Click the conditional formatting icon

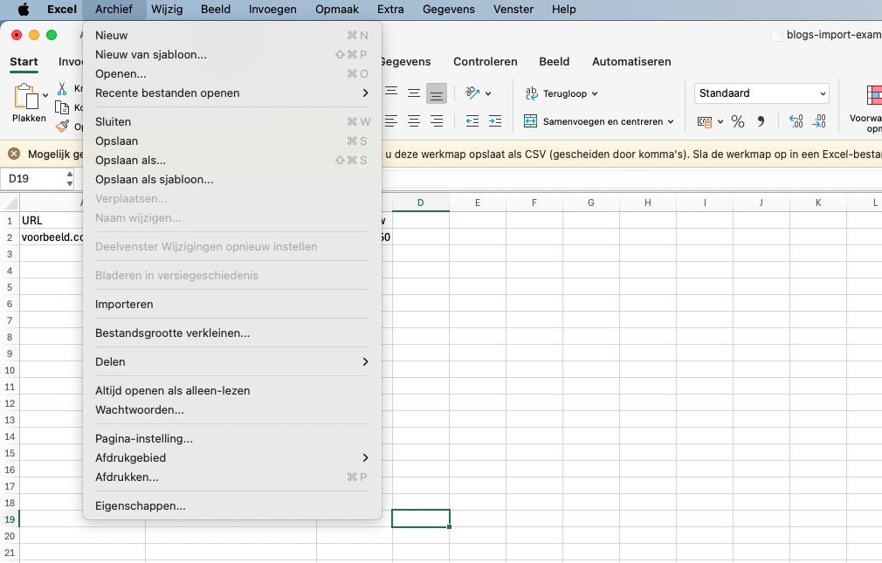coord(874,95)
